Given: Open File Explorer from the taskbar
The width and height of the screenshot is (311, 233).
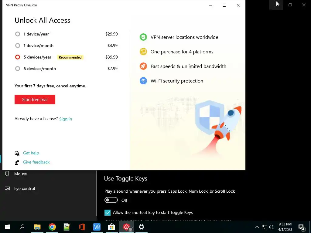Looking at the screenshot, I should coord(37,227).
